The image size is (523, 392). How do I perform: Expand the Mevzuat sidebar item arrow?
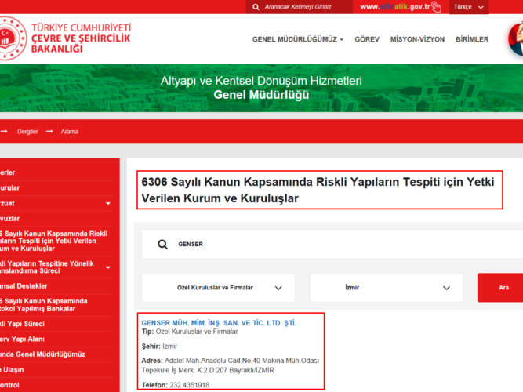pyautogui.click(x=108, y=204)
